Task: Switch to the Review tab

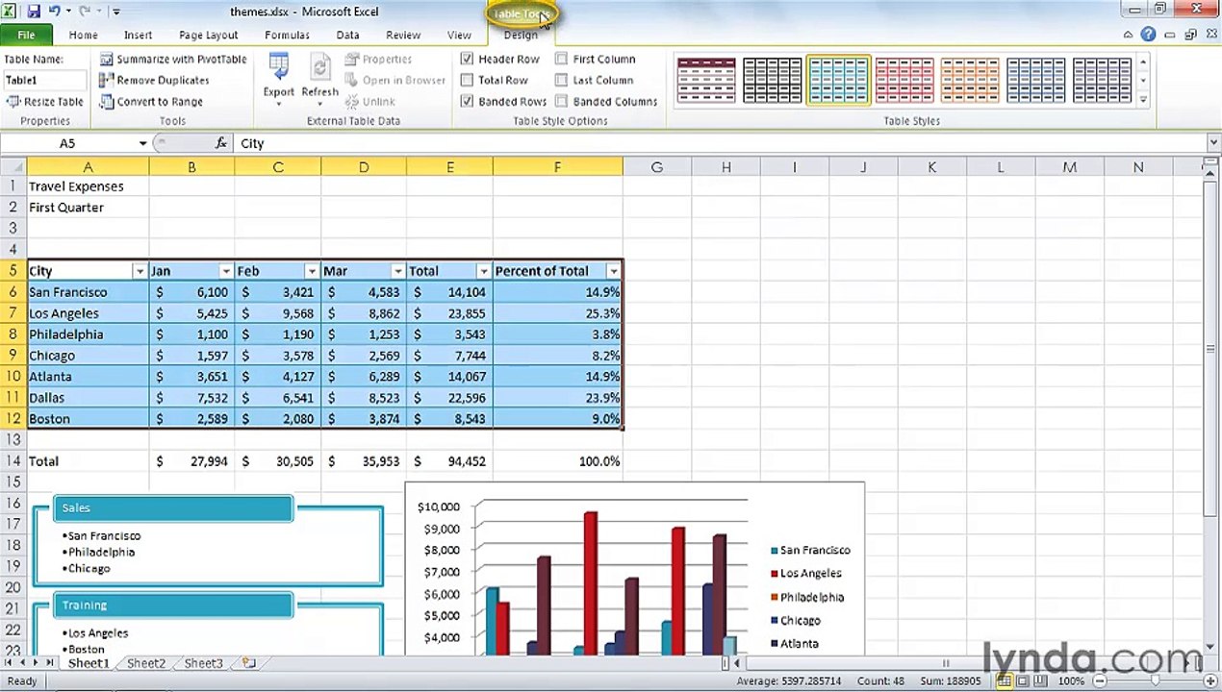Action: pos(403,36)
